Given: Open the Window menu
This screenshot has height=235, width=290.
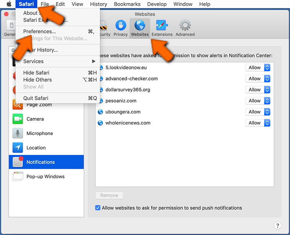Looking at the screenshot, I should click(x=183, y=4).
